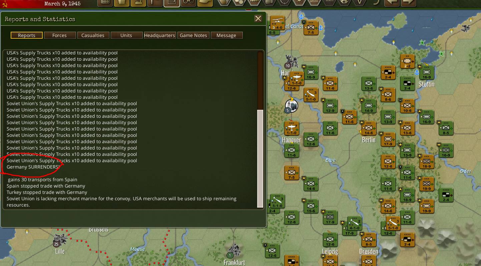Screen dimensions: 481x266
Task: Click the Berlin city label
Action: (x=369, y=140)
